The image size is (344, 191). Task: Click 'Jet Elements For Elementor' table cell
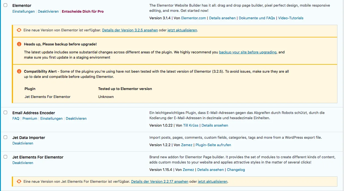[47, 97]
